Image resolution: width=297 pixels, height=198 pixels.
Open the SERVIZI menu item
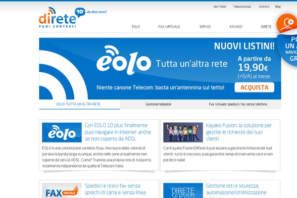pyautogui.click(x=205, y=27)
